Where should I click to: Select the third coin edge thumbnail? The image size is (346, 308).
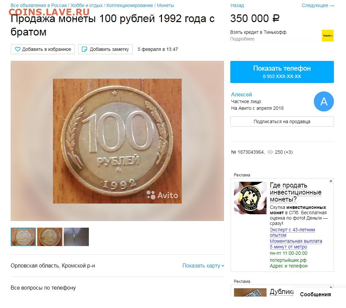tap(76, 237)
